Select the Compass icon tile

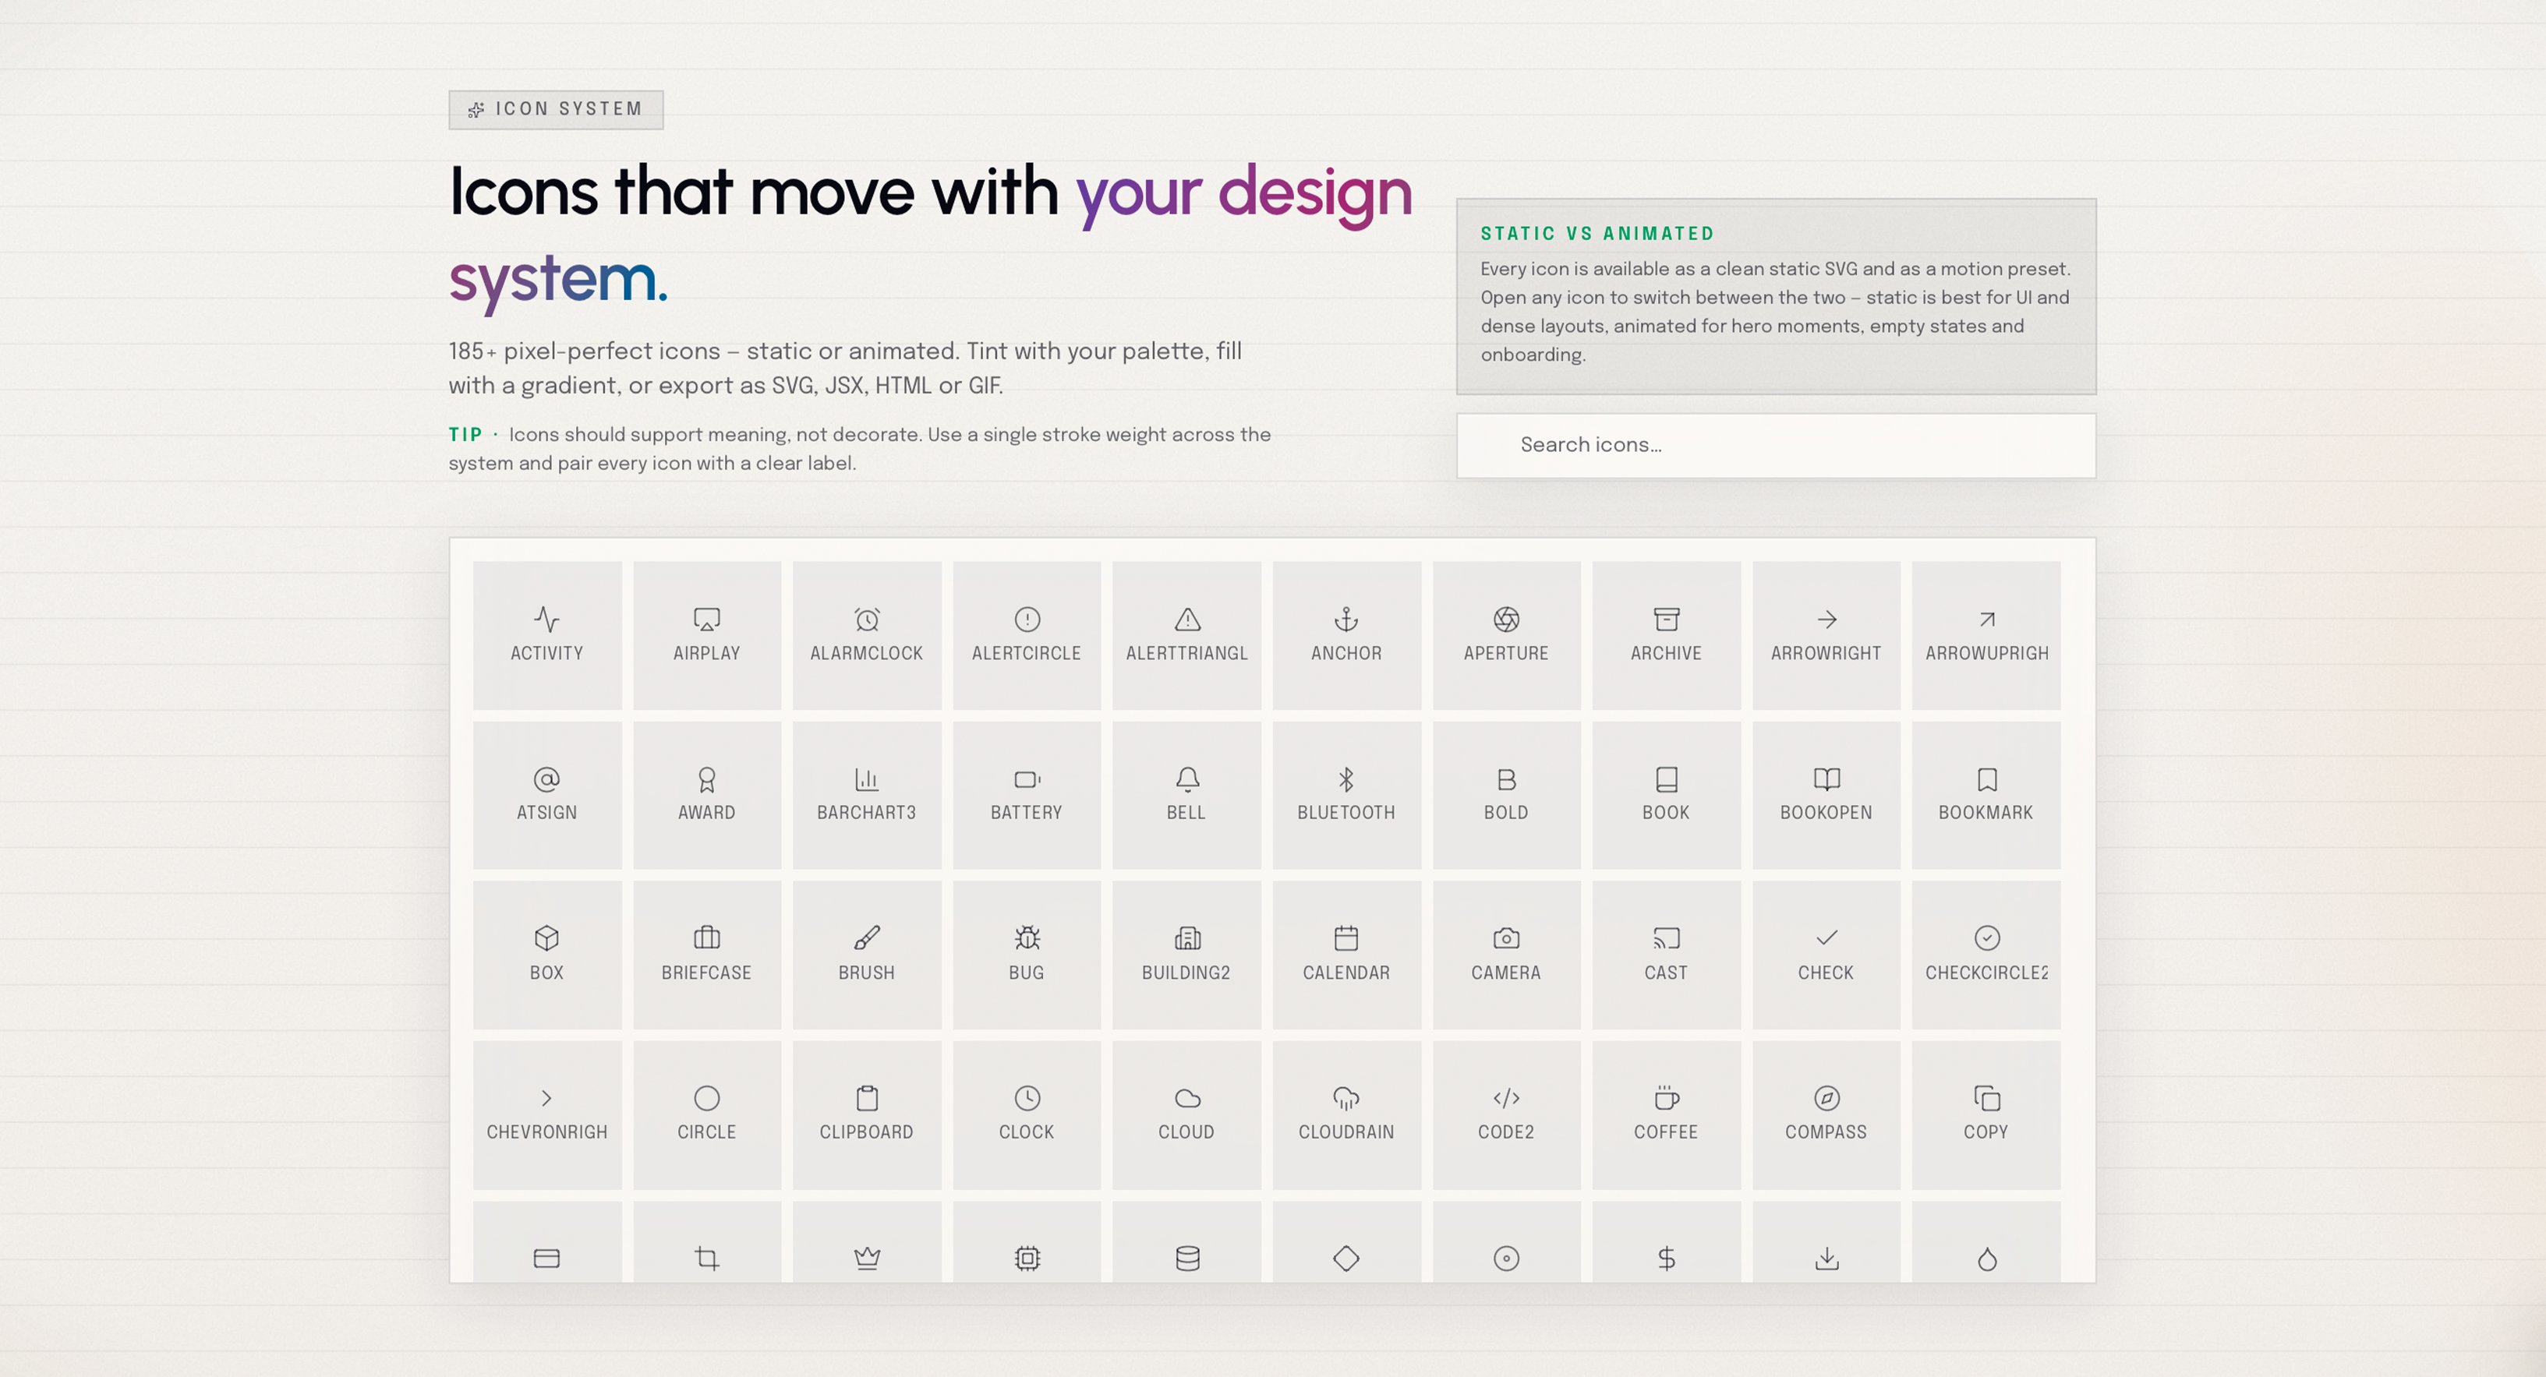click(1826, 1115)
